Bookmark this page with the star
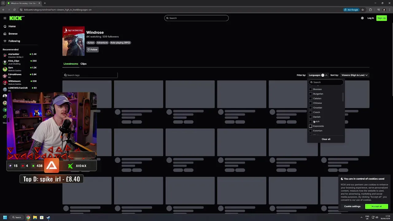393x221 pixels. [363, 10]
